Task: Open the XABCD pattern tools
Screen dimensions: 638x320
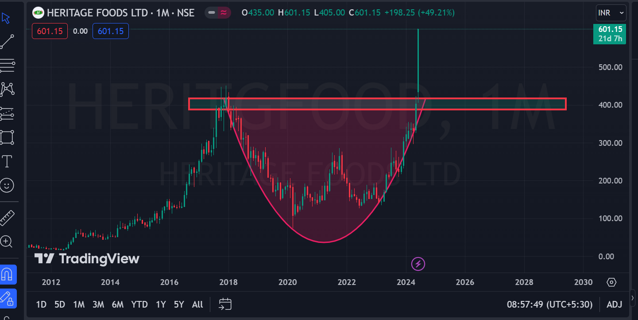Action: [7, 90]
